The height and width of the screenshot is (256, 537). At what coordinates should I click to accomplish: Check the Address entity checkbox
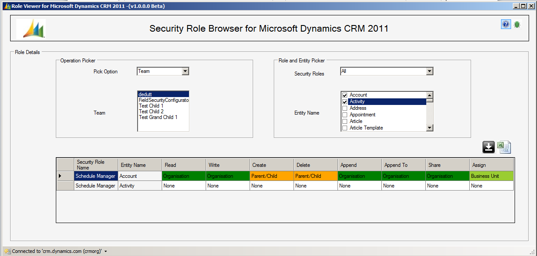click(x=345, y=108)
